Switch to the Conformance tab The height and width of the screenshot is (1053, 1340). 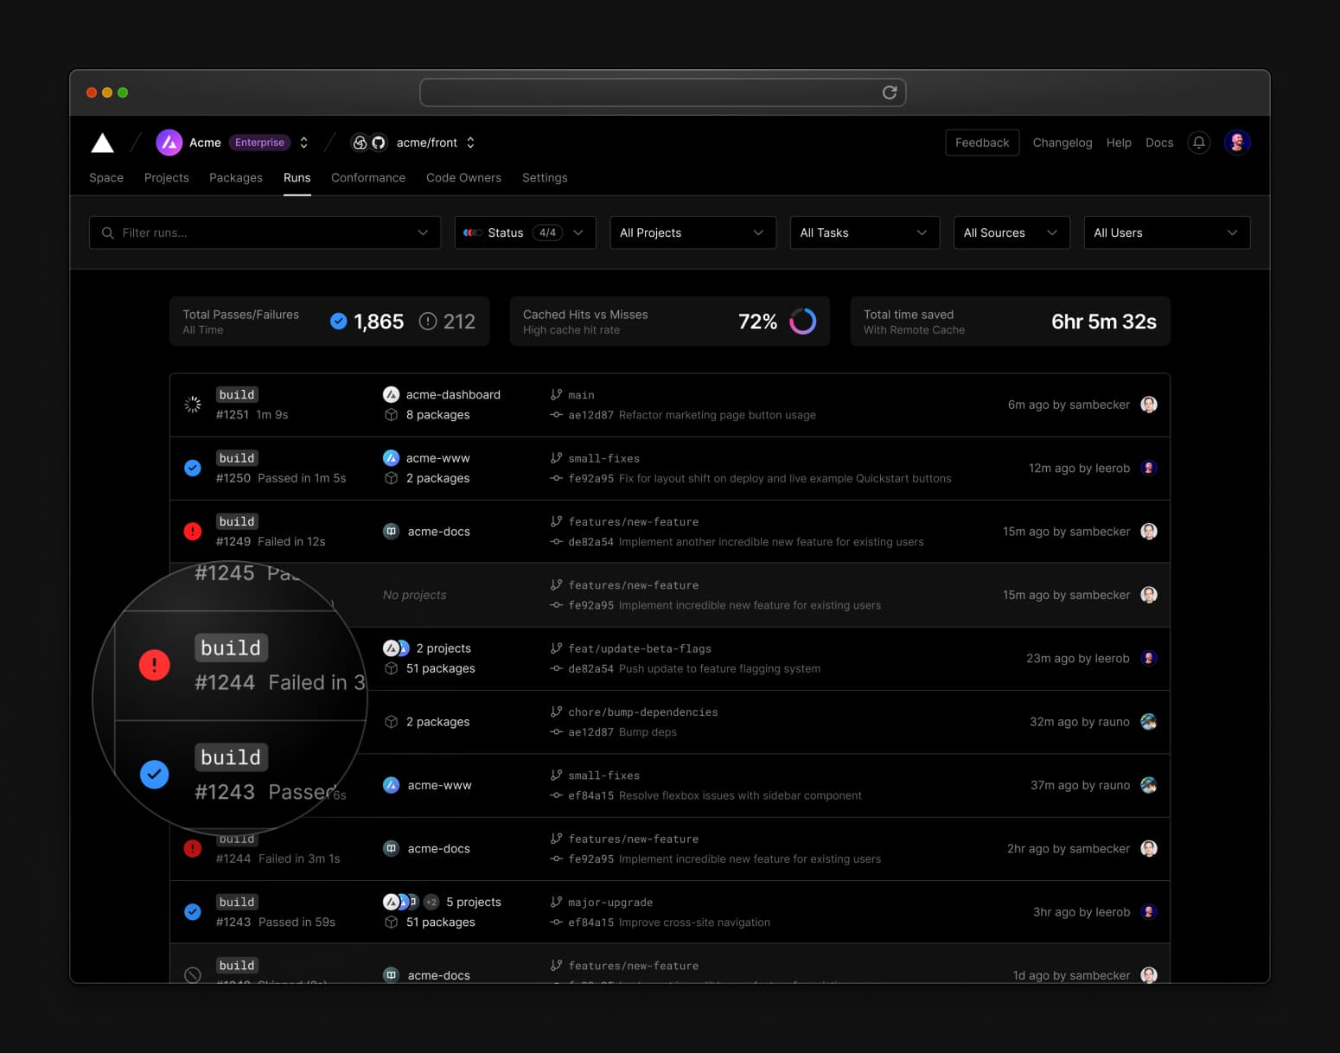pos(367,178)
